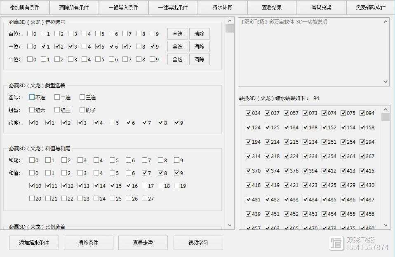Tick the 组六 type checkbox
Viewport: 395px width, 257px height.
[32, 110]
